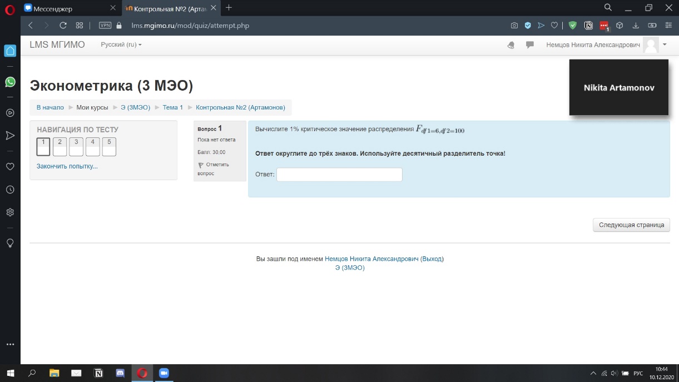Click the Следующая страница button
This screenshot has height=382, width=679.
pos(631,225)
